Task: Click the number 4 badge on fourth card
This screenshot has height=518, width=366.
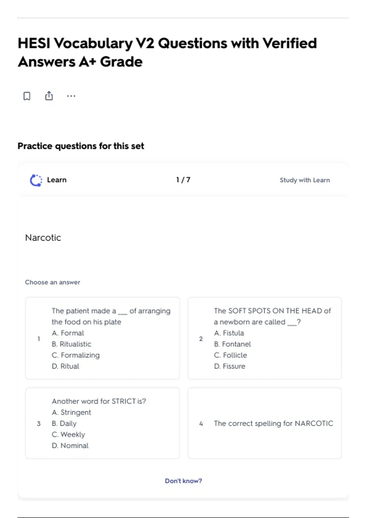Action: (201, 424)
